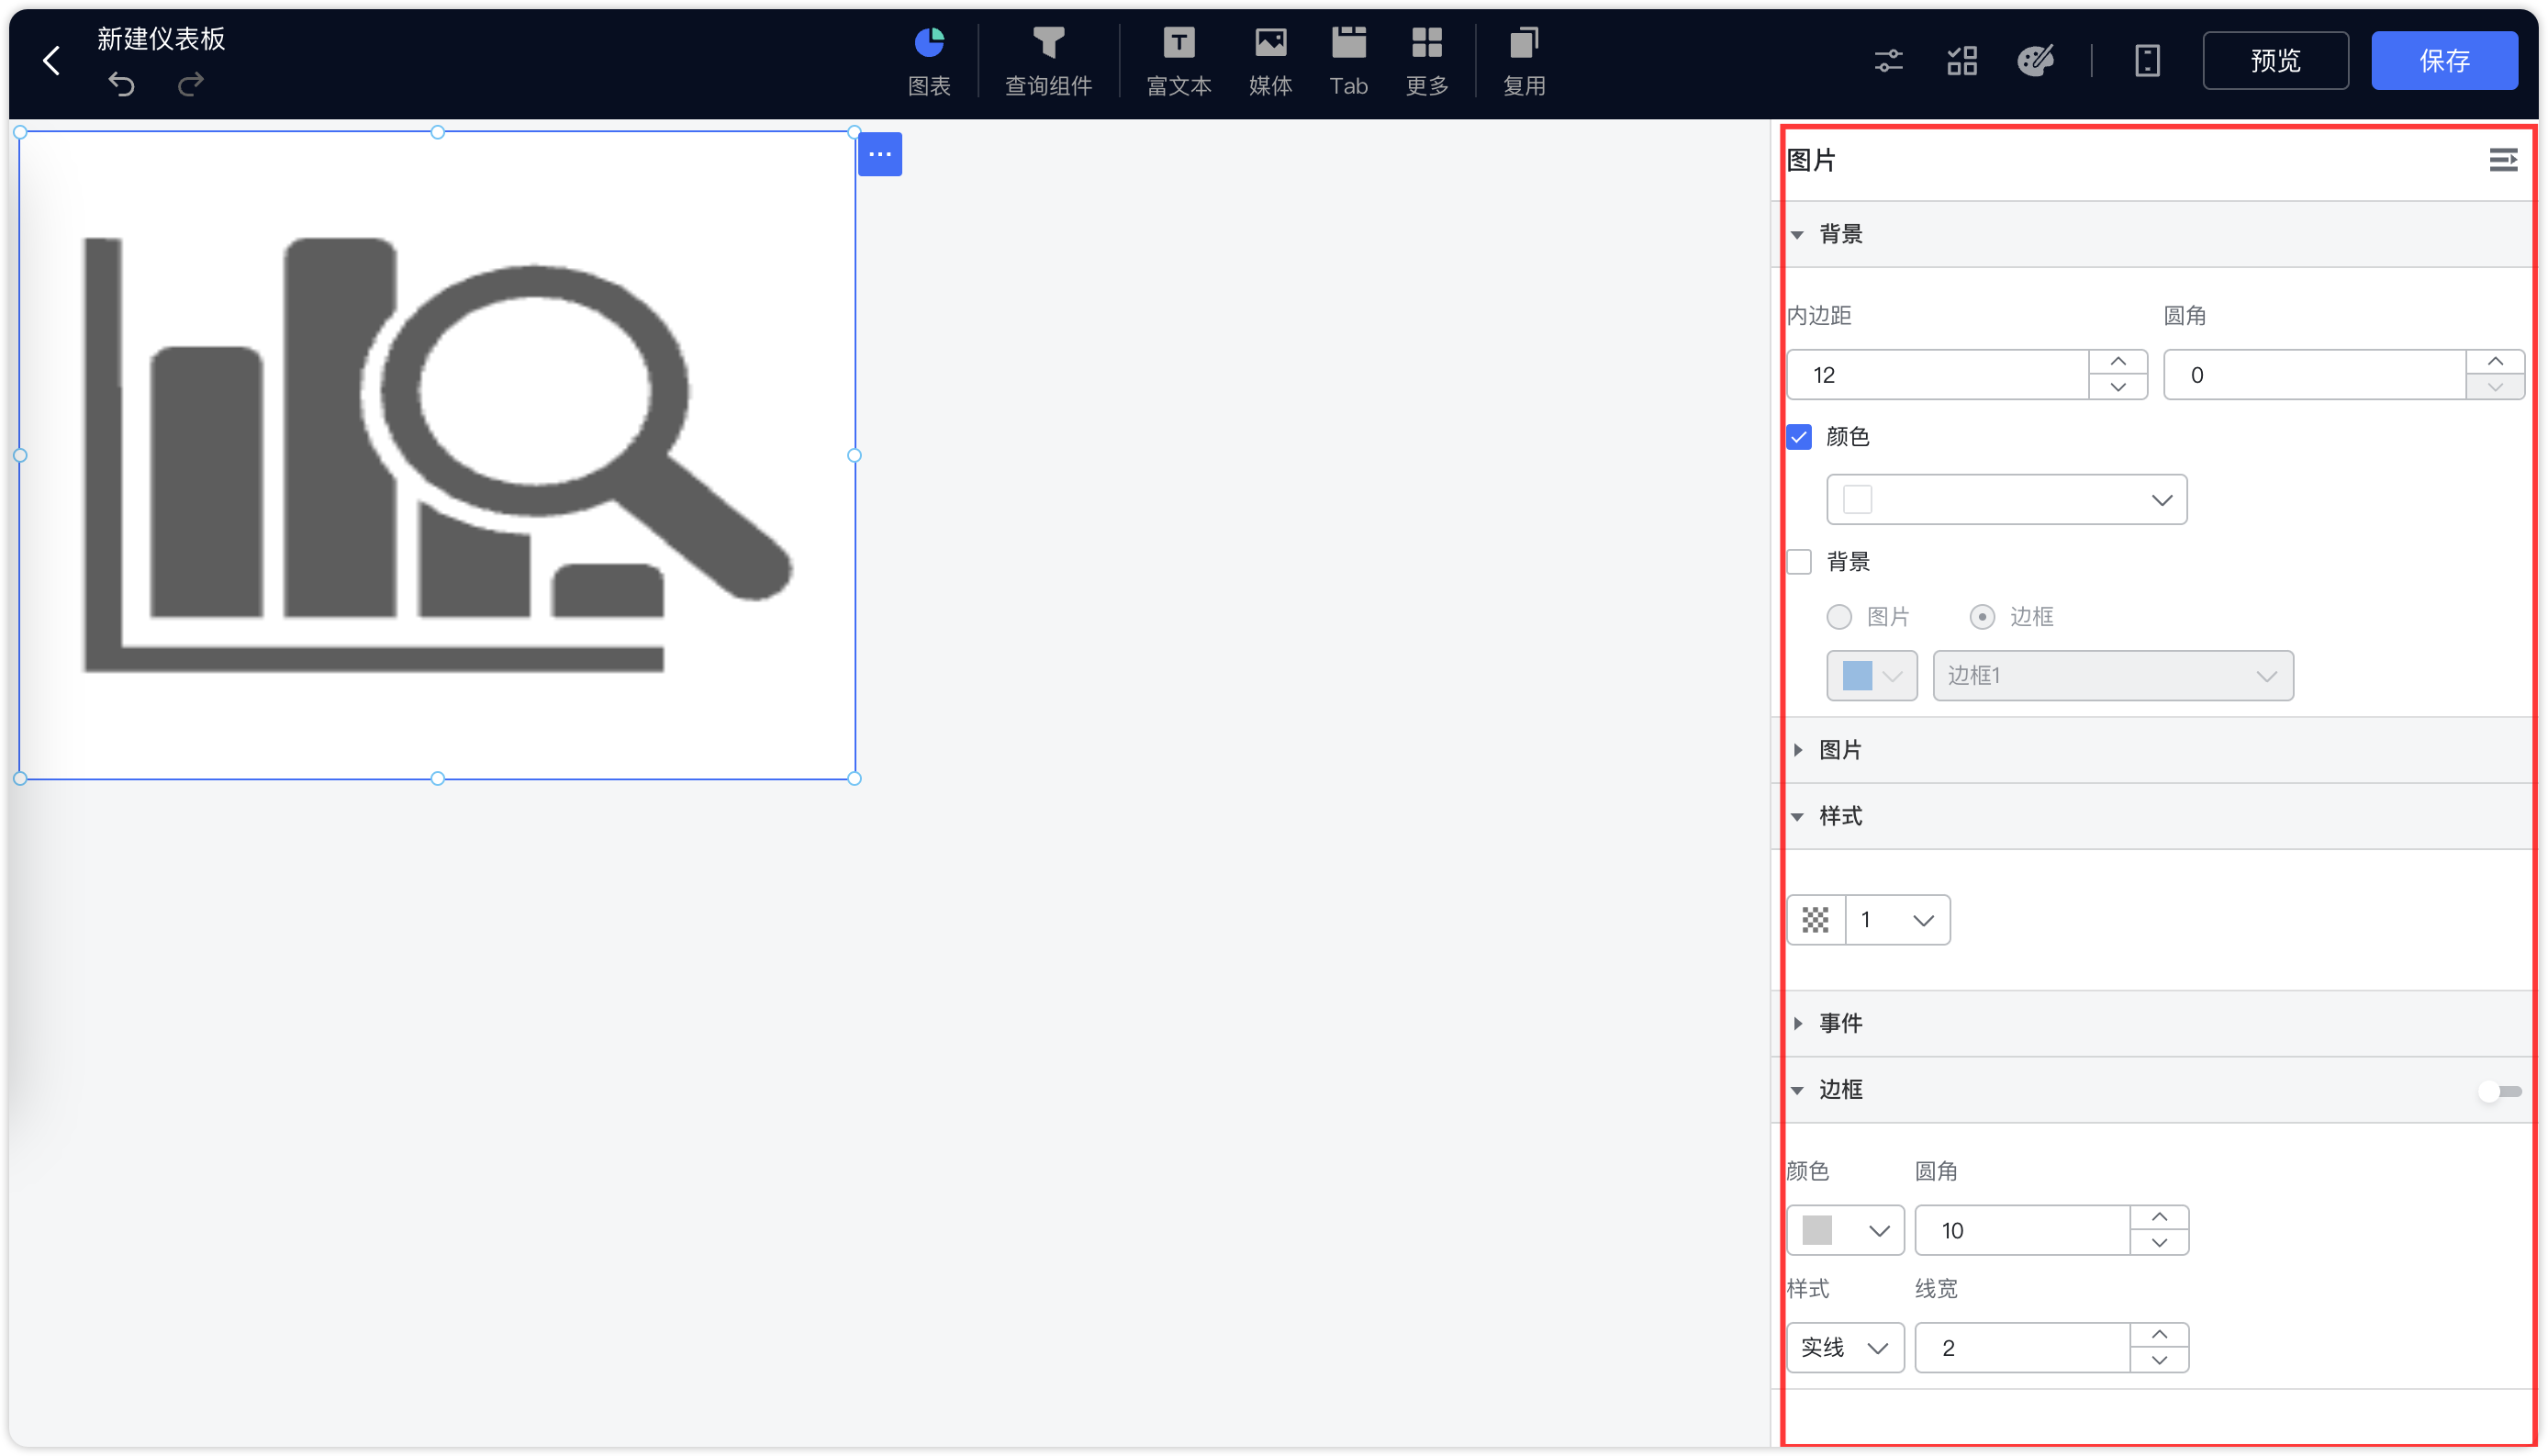Add media using the 媒体 icon
The image size is (2548, 1456).
pyautogui.click(x=1268, y=60)
